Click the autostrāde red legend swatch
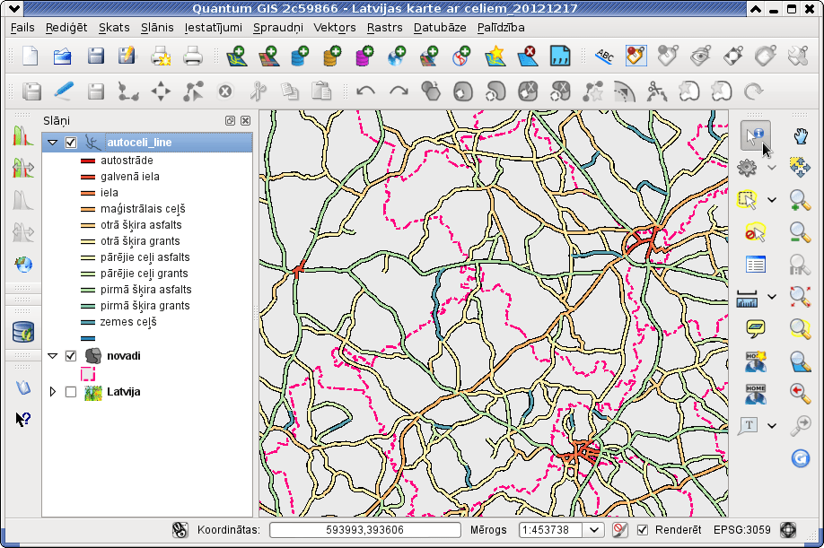The height and width of the screenshot is (548, 824). pyautogui.click(x=88, y=161)
